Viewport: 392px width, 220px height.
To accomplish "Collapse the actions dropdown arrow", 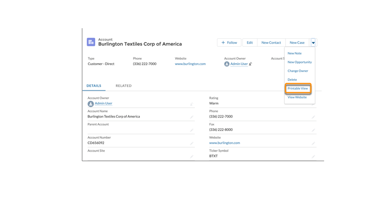I will (314, 43).
